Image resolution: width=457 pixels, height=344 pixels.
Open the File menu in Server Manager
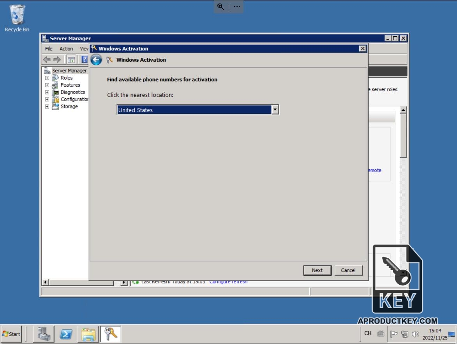point(49,49)
